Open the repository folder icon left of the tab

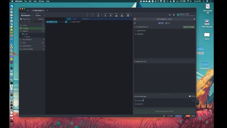click(28, 10)
